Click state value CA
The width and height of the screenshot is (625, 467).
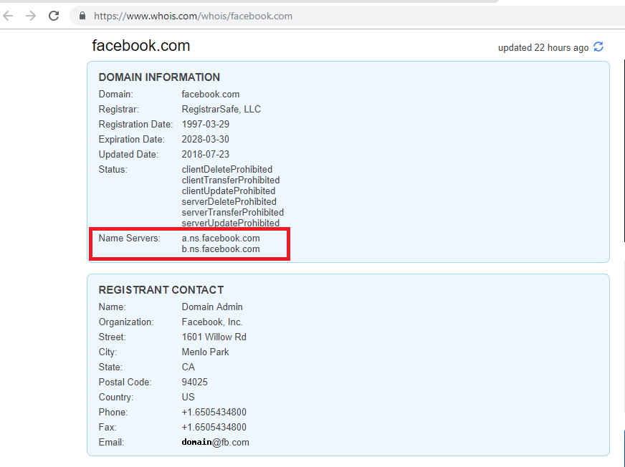188,367
